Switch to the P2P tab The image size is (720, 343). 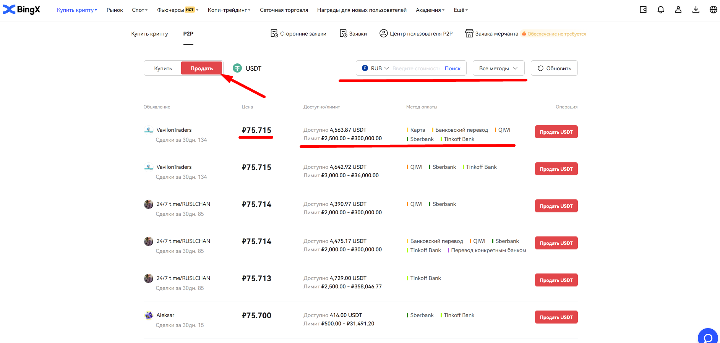[x=188, y=34]
